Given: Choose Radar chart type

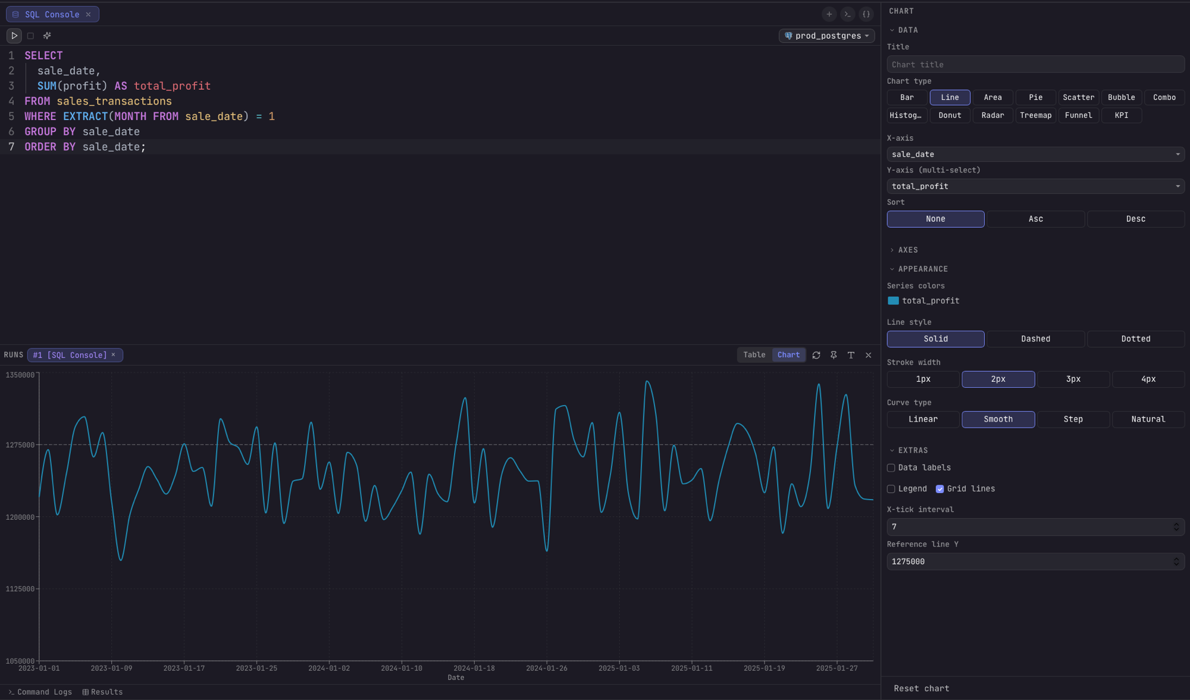Looking at the screenshot, I should point(992,115).
